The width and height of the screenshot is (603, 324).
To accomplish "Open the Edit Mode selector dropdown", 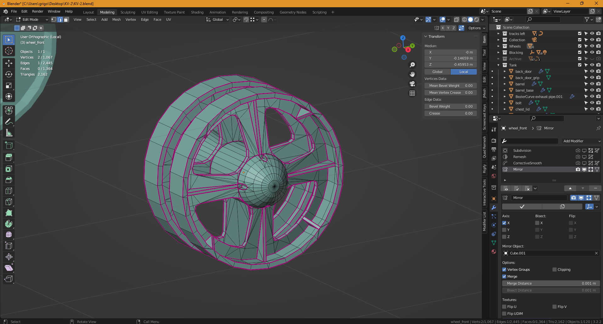I will 32,20.
